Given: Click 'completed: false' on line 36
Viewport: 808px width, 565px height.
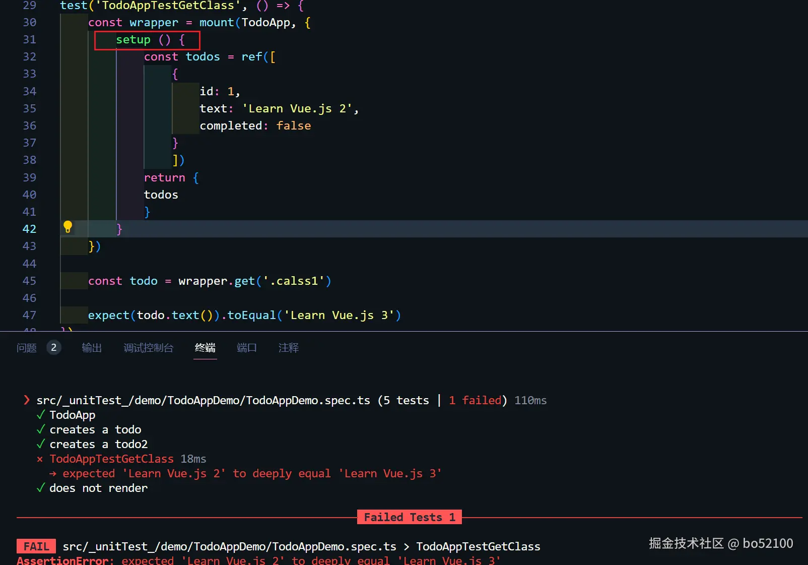Looking at the screenshot, I should 255,125.
